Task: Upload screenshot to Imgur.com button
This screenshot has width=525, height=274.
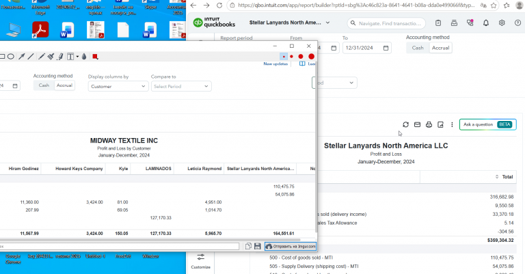Action: point(291,246)
